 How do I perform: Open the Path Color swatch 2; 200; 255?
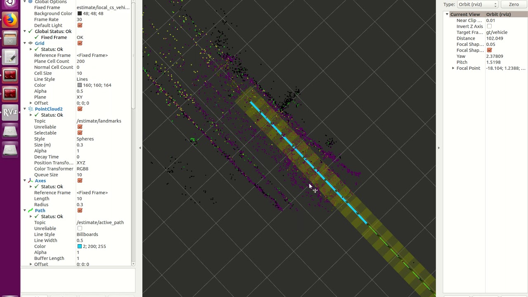pyautogui.click(x=80, y=246)
